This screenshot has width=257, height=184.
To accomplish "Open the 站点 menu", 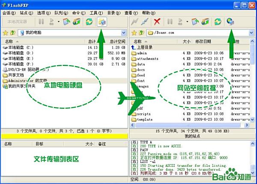I will [x=27, y=13].
